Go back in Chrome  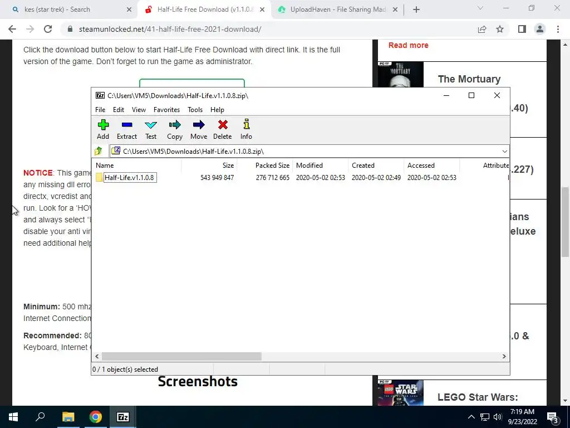click(12, 29)
